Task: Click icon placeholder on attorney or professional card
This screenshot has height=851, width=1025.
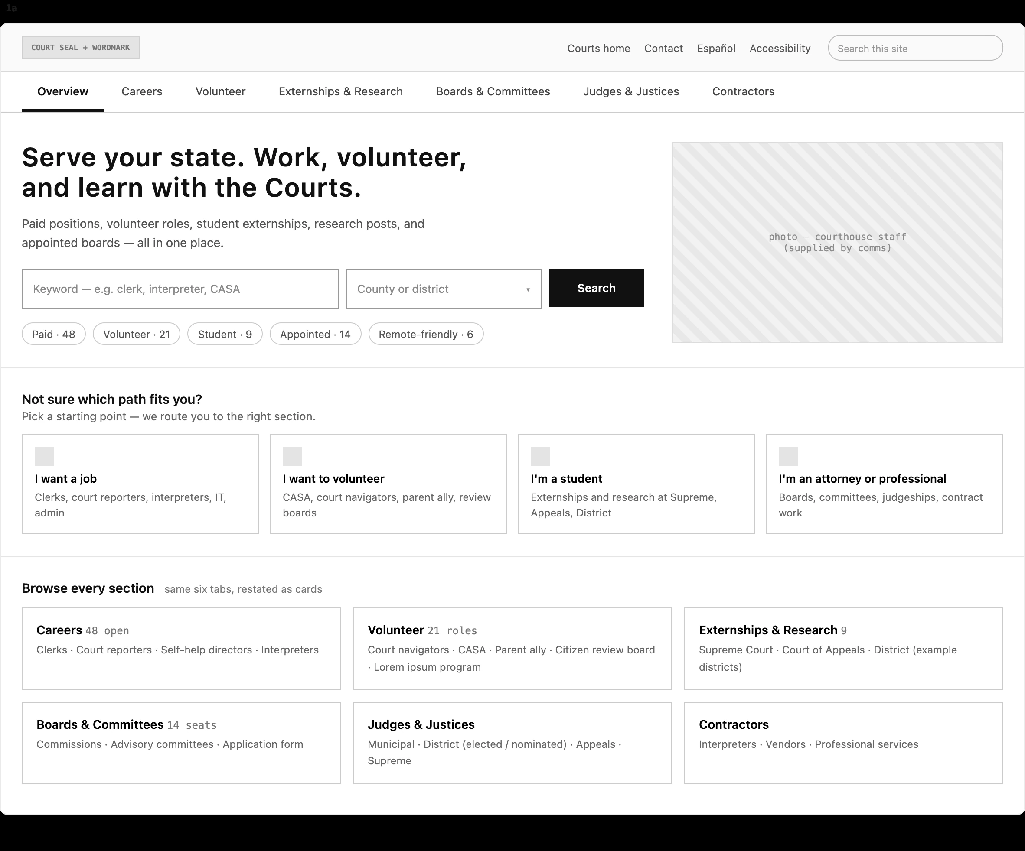Action: (788, 456)
